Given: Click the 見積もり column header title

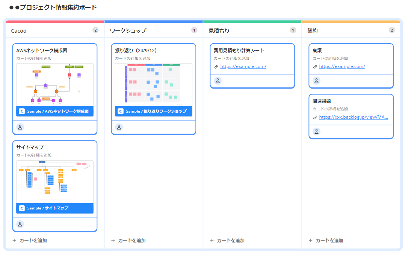Looking at the screenshot, I should tap(219, 31).
